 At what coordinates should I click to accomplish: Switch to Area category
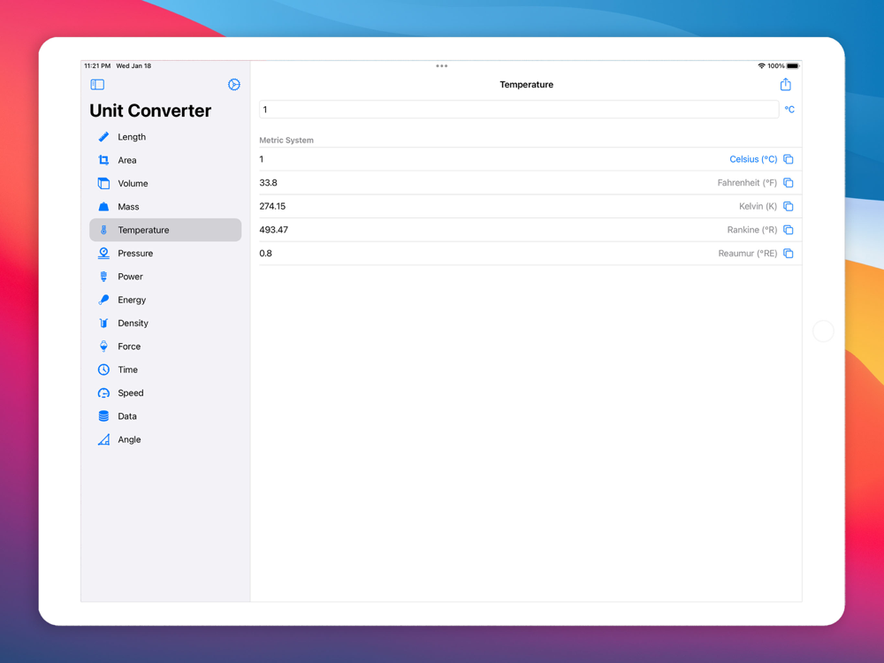165,160
